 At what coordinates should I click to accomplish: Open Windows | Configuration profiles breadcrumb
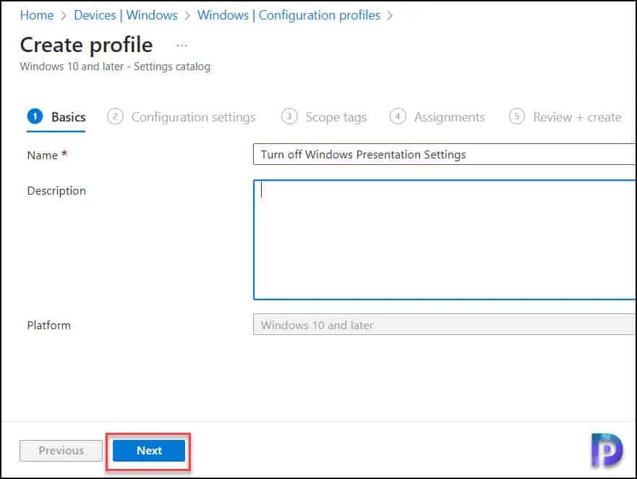click(288, 15)
